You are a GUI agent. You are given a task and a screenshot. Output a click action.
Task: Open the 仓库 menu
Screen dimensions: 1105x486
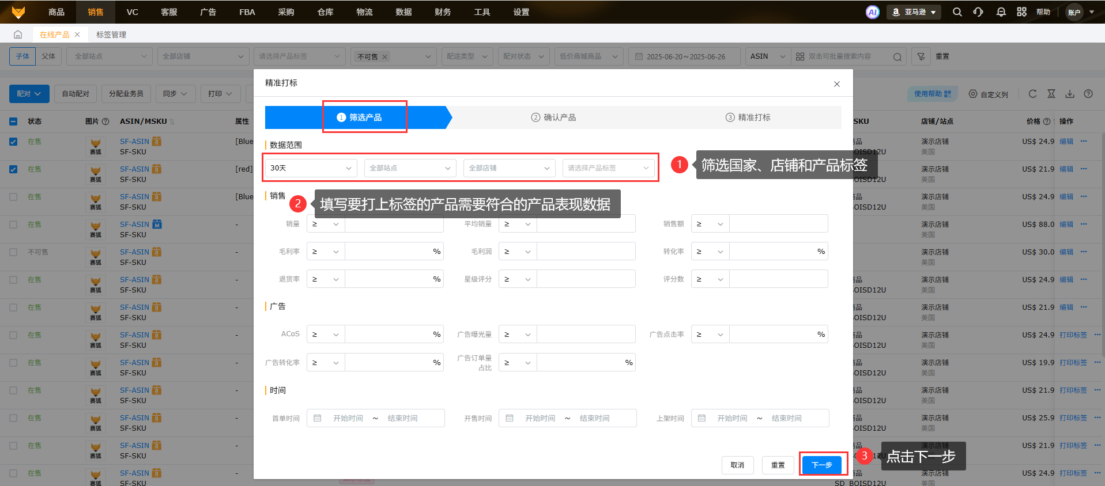[325, 12]
